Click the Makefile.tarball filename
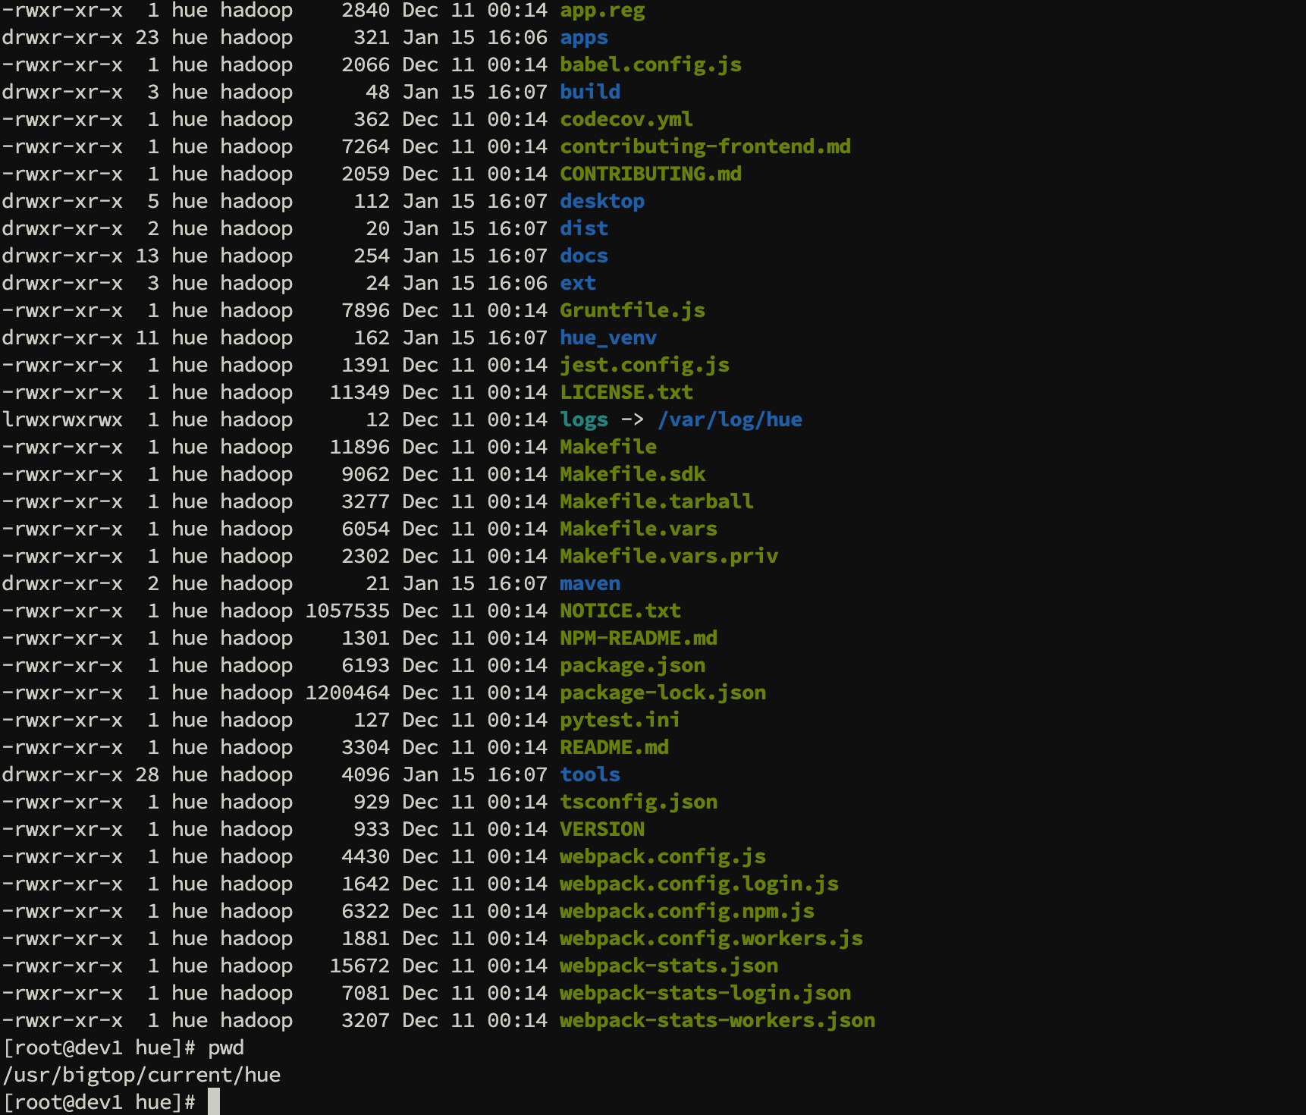 [x=656, y=502]
